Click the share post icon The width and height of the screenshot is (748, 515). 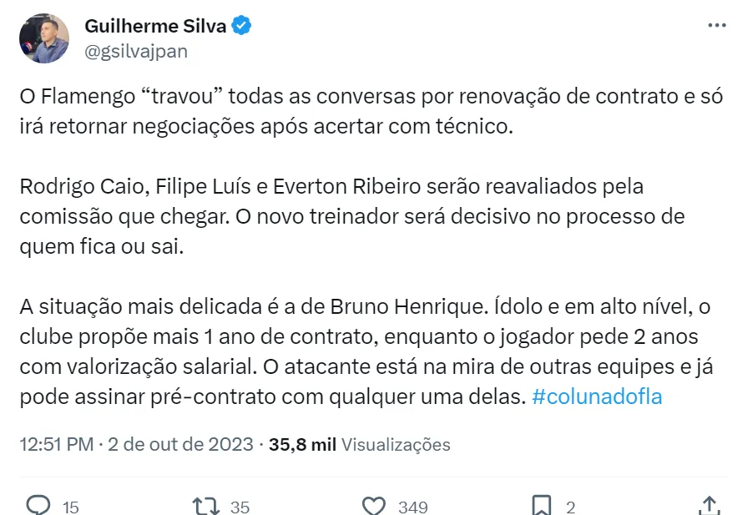(709, 505)
